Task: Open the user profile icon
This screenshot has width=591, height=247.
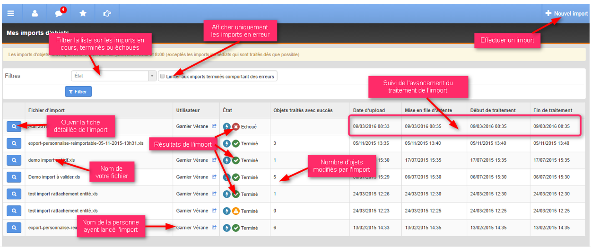Action: click(x=35, y=14)
